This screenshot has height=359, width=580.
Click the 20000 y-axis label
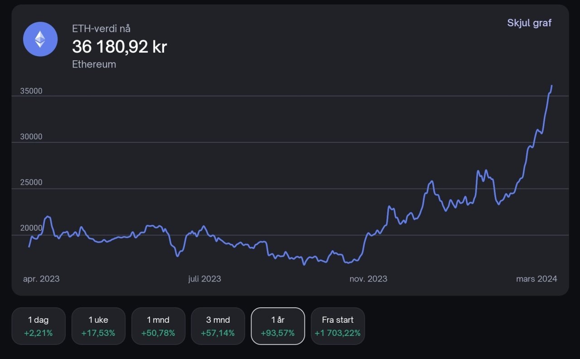tap(31, 228)
